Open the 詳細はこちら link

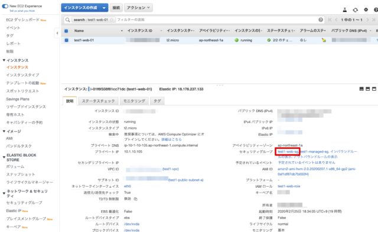click(171, 140)
